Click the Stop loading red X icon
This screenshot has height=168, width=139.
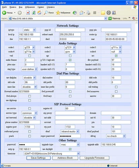coord(28,13)
